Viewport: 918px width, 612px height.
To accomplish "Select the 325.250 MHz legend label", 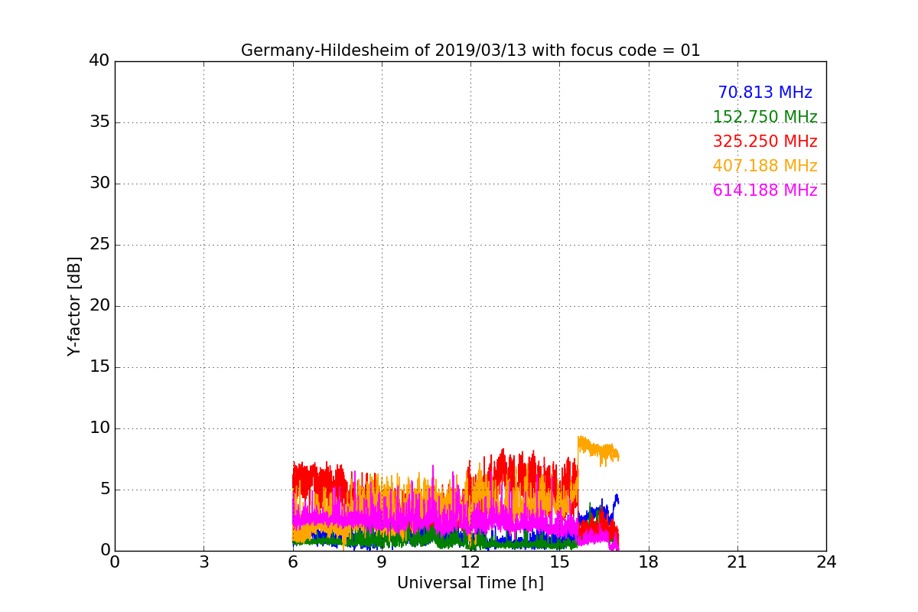I will click(x=765, y=142).
